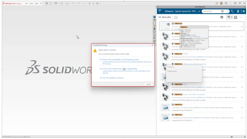The image size is (247, 139).
Task: Click the Rebuild traffic light icon
Action: [89, 3]
